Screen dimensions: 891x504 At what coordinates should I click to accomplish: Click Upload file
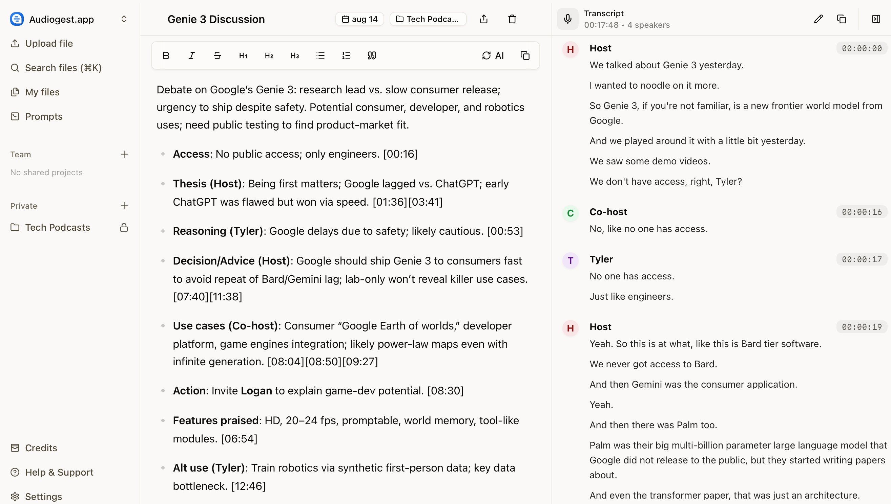(48, 43)
